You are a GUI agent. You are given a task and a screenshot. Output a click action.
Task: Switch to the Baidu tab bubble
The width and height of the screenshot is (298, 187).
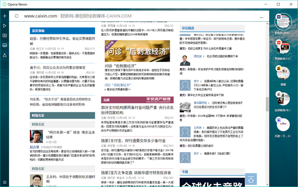pyautogui.click(x=283, y=124)
